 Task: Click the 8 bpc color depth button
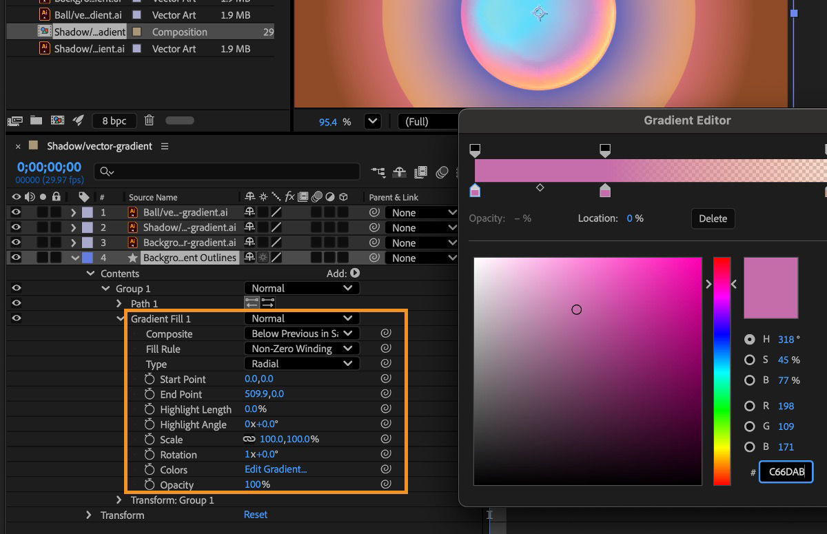(114, 121)
